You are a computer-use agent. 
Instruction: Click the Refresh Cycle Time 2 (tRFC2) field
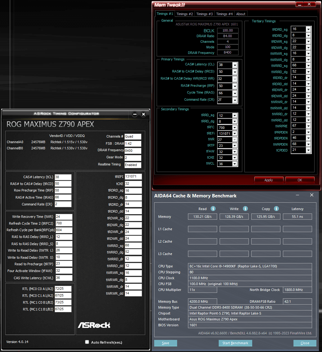[64, 223]
